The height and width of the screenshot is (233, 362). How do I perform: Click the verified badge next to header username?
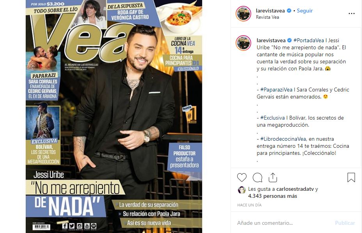click(x=289, y=11)
